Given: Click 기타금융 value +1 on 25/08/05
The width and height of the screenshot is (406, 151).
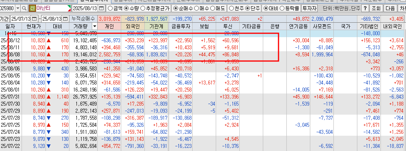Looking at the screenshot, I should 259,75.
